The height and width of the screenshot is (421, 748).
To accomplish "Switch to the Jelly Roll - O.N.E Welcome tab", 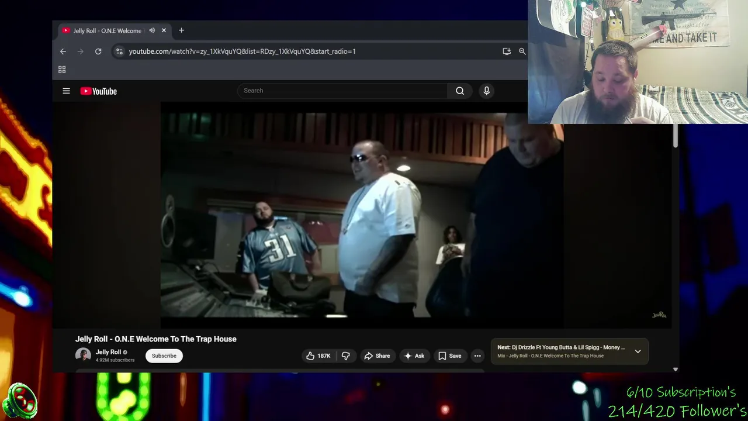I will click(x=115, y=30).
